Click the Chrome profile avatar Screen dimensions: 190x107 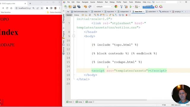[x=56, y=8]
